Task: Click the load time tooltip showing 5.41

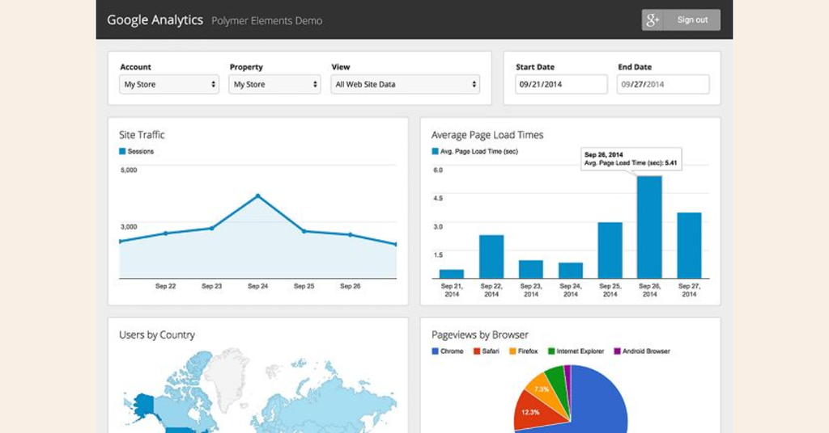Action: [x=631, y=159]
